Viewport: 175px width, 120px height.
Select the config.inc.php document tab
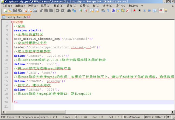click(16, 17)
